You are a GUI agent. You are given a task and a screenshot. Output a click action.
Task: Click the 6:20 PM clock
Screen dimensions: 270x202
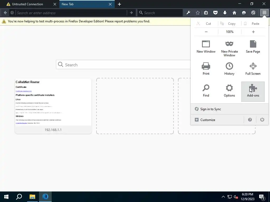click(247, 194)
